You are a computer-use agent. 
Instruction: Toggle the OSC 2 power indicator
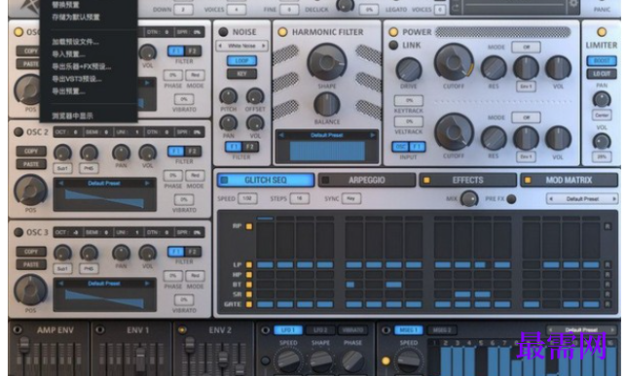point(18,132)
